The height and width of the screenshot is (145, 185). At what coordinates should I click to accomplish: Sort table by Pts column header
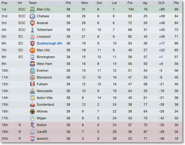tap(176, 3)
